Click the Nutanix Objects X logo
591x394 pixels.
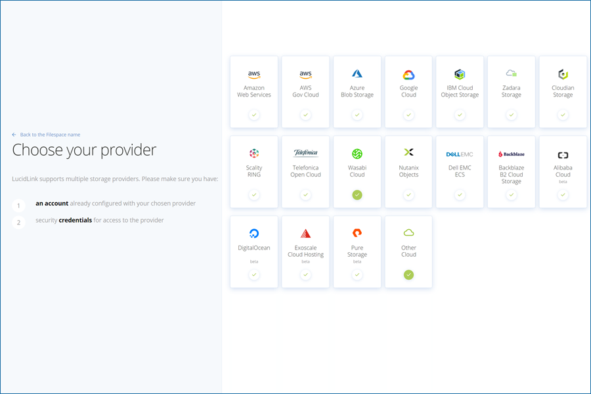coord(408,152)
